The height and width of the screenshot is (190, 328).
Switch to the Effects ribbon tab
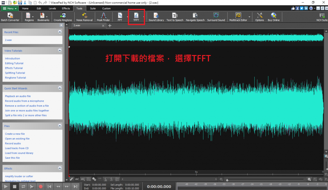pyautogui.click(x=66, y=9)
